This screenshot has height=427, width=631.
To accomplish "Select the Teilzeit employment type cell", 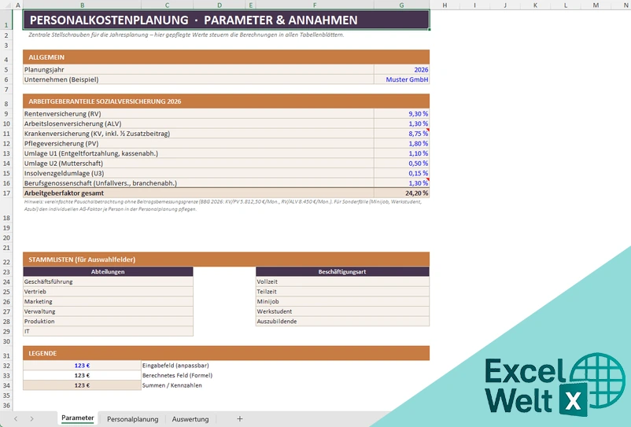I will 342,292.
